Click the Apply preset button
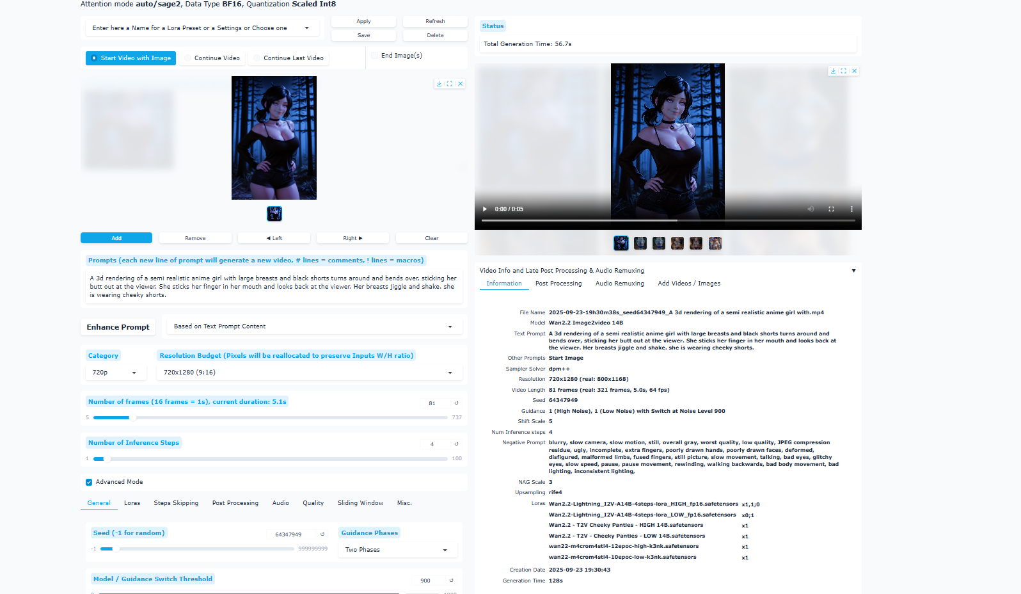 tap(363, 22)
